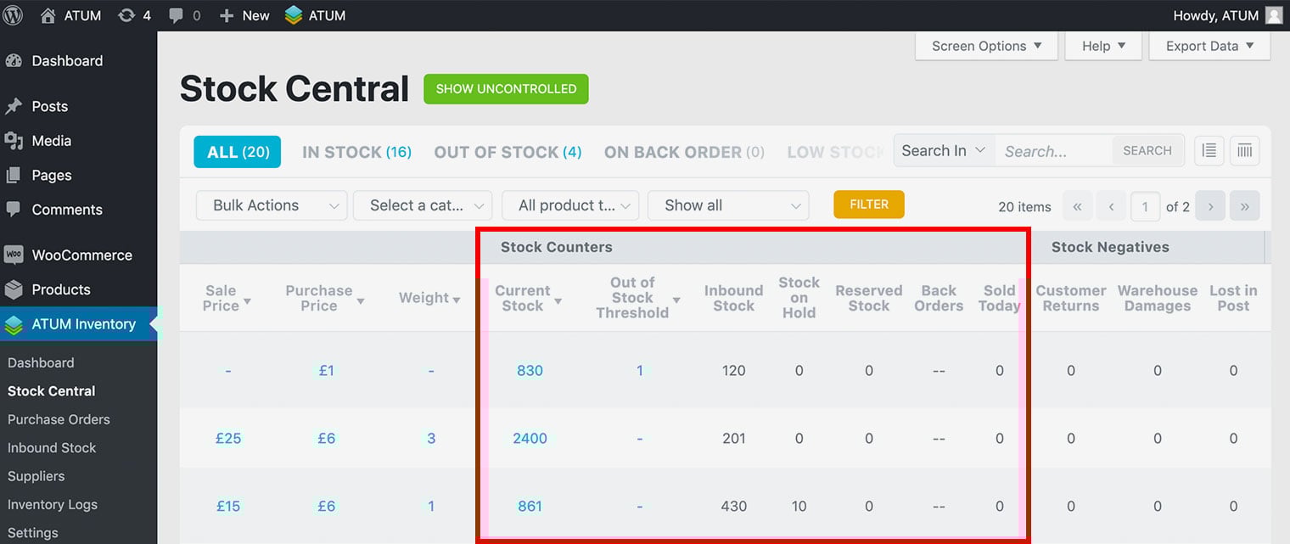The image size is (1290, 544).
Task: Expand the Select a category dropdown
Action: pos(423,205)
